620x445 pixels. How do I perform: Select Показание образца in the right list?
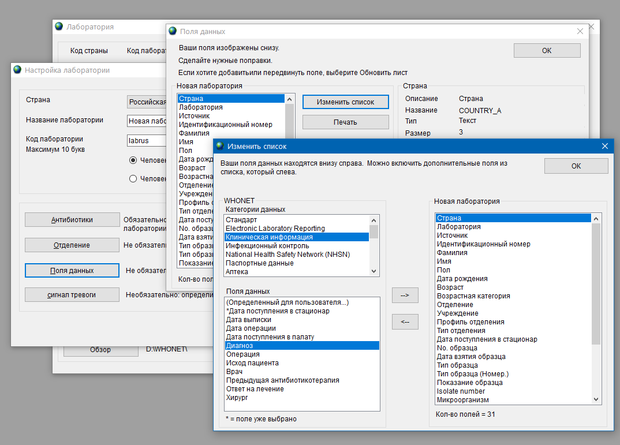coord(513,383)
